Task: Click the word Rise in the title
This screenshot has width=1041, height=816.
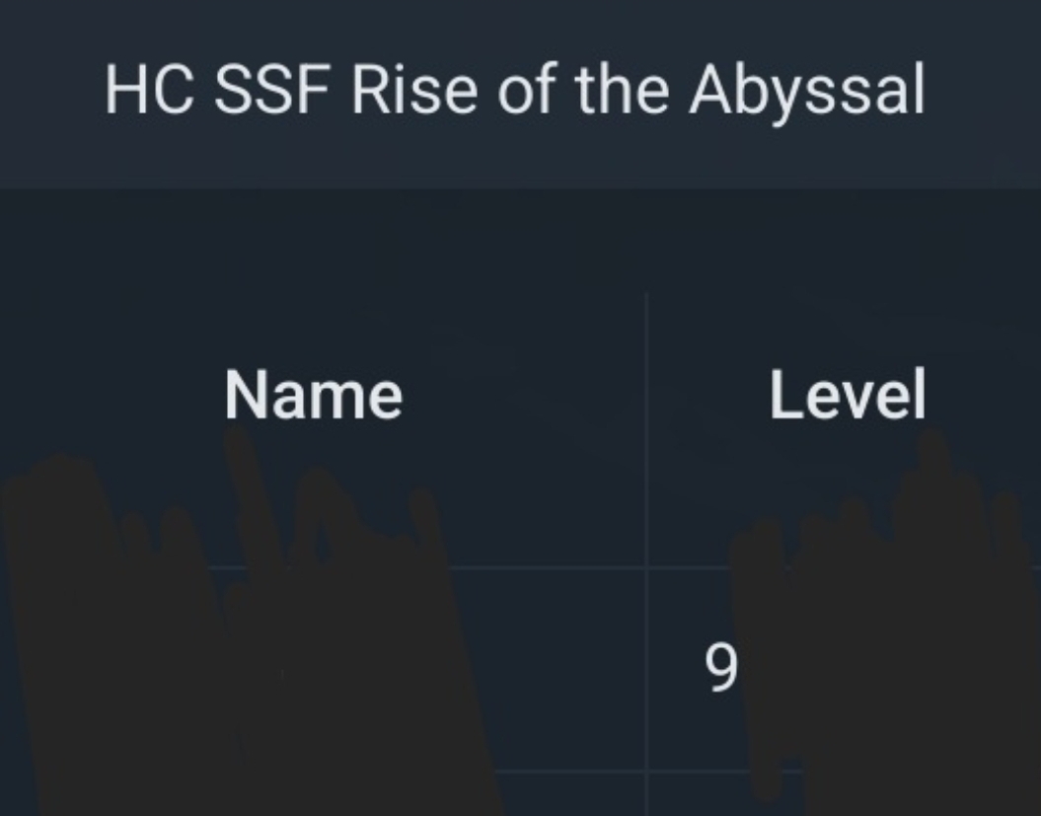Action: coord(414,90)
